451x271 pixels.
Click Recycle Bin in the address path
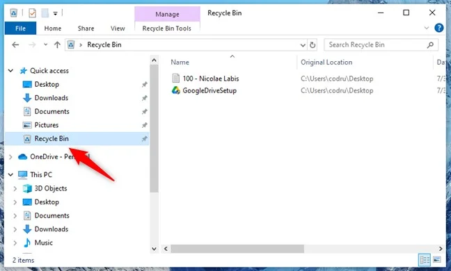coord(104,44)
